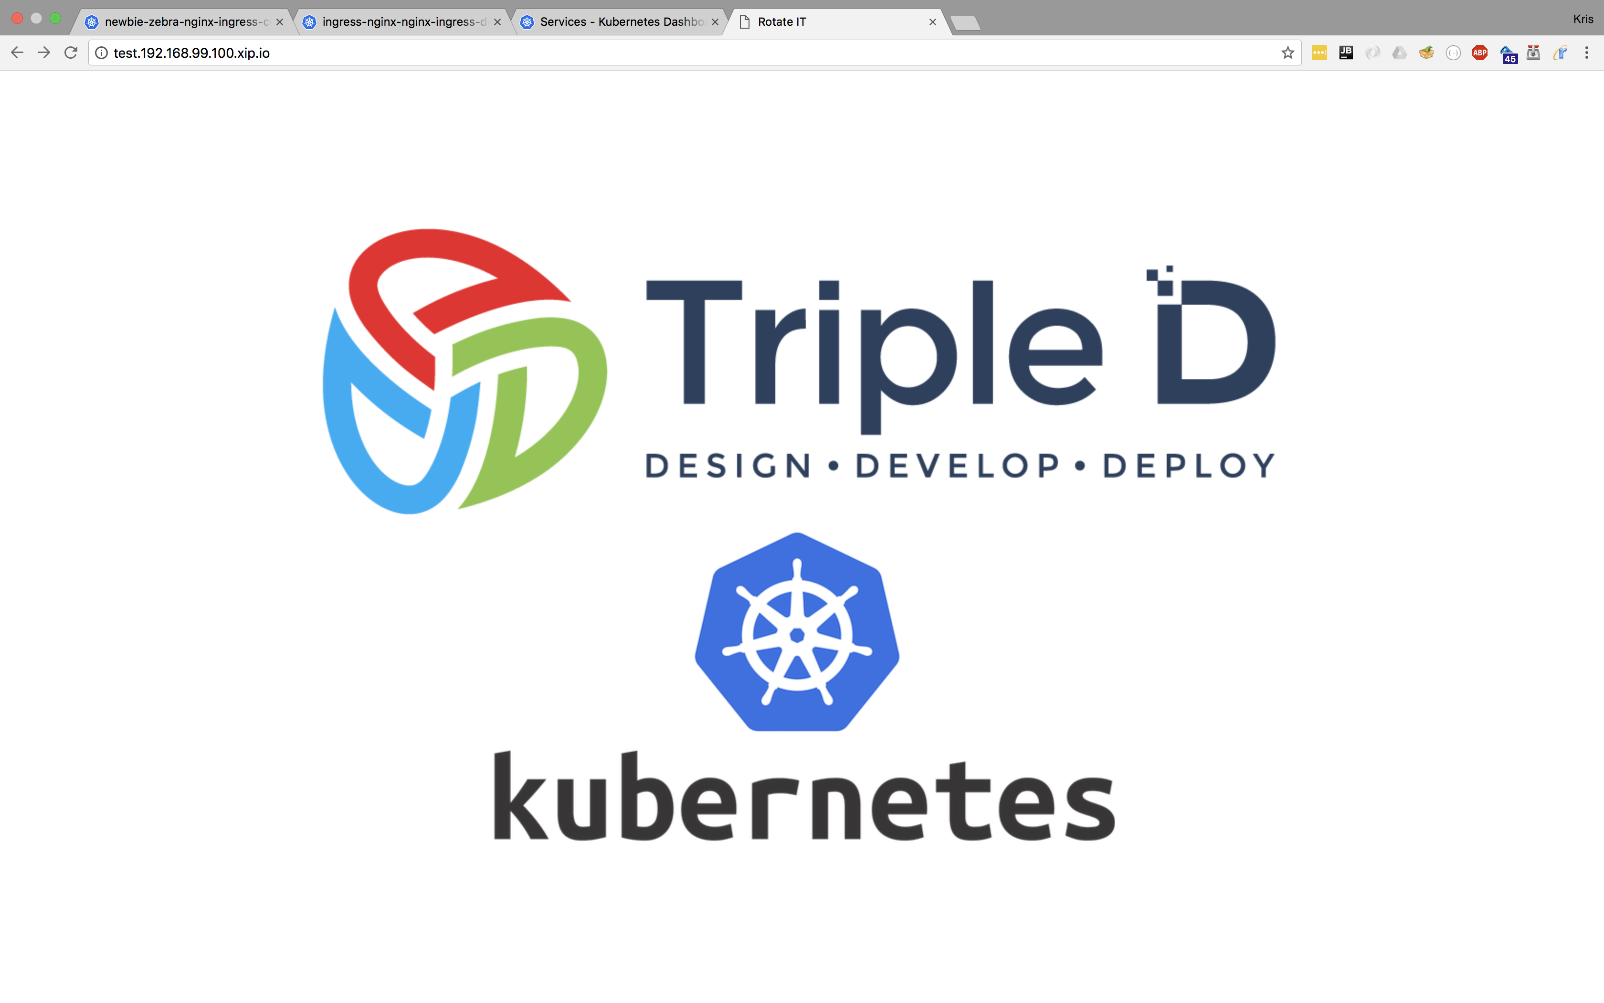Viewport: 1604px width, 1003px height.
Task: Close the ingress-nginx-nginx-ingress tab
Action: (497, 22)
